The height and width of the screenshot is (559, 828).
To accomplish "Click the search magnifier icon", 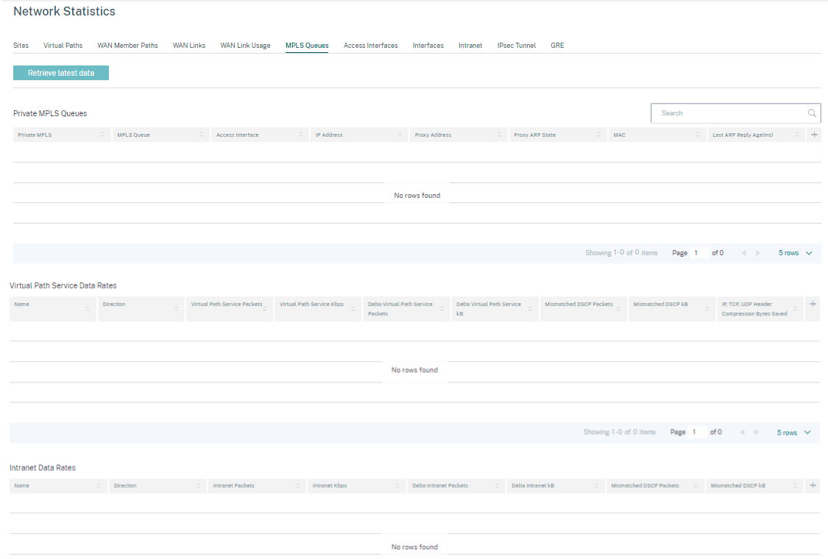I will tap(812, 113).
